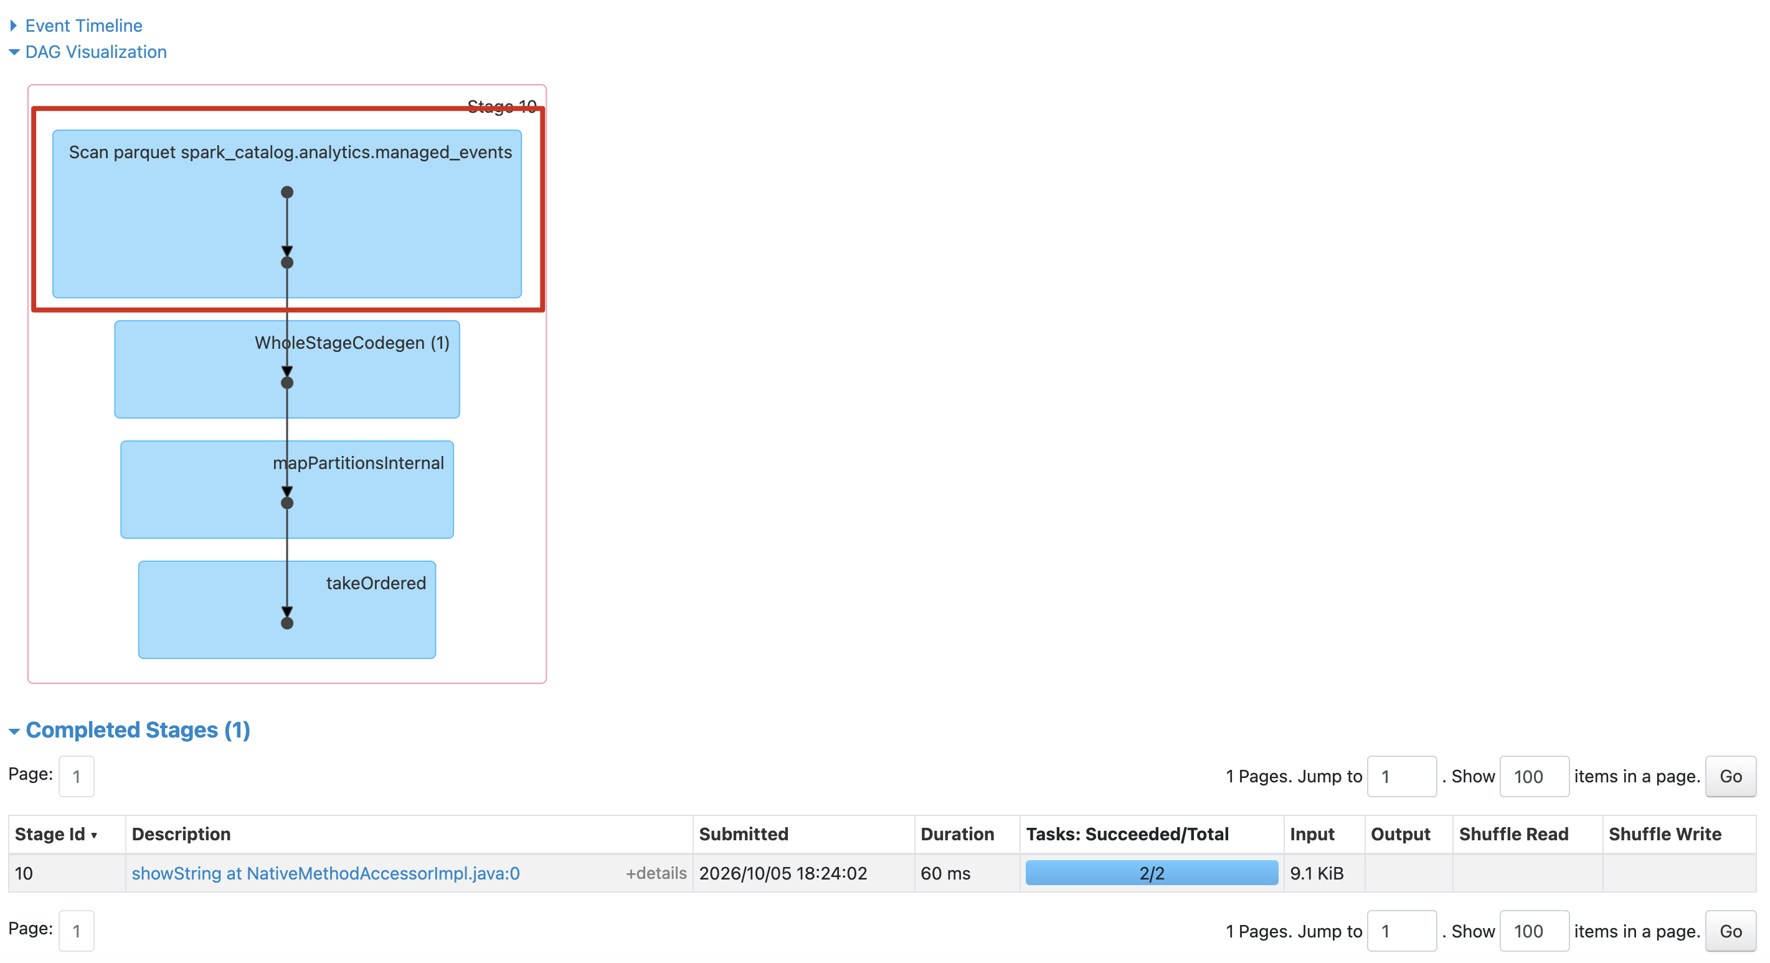Screen dimensions: 1770x963
Task: Click the top Go button
Action: [1730, 776]
